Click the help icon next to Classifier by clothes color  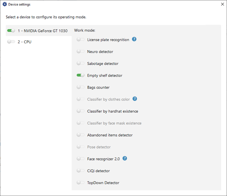(x=135, y=99)
